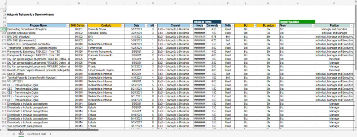Viewport: 357px width, 137px height.
Task: Click the conversion value 6.50 cell
Action: (x=214, y=29)
